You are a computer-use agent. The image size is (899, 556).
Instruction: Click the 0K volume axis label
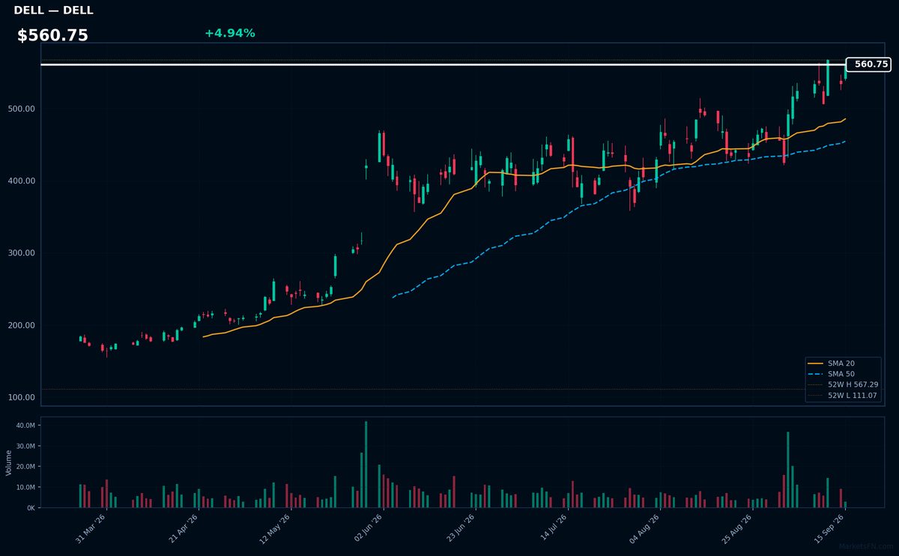(31, 508)
